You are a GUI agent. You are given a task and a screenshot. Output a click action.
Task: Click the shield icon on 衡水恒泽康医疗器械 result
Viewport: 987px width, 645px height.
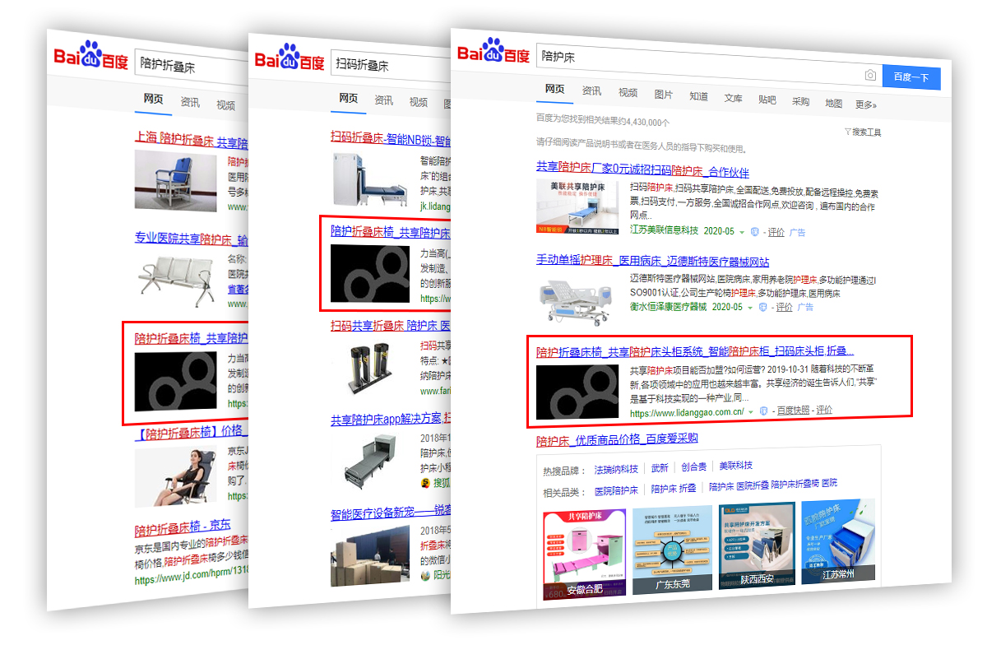(x=762, y=307)
